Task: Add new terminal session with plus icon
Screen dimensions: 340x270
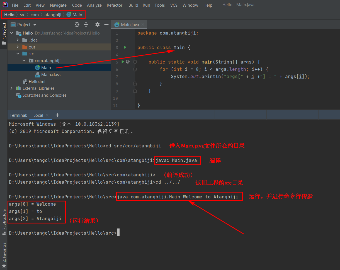Action: (57, 115)
